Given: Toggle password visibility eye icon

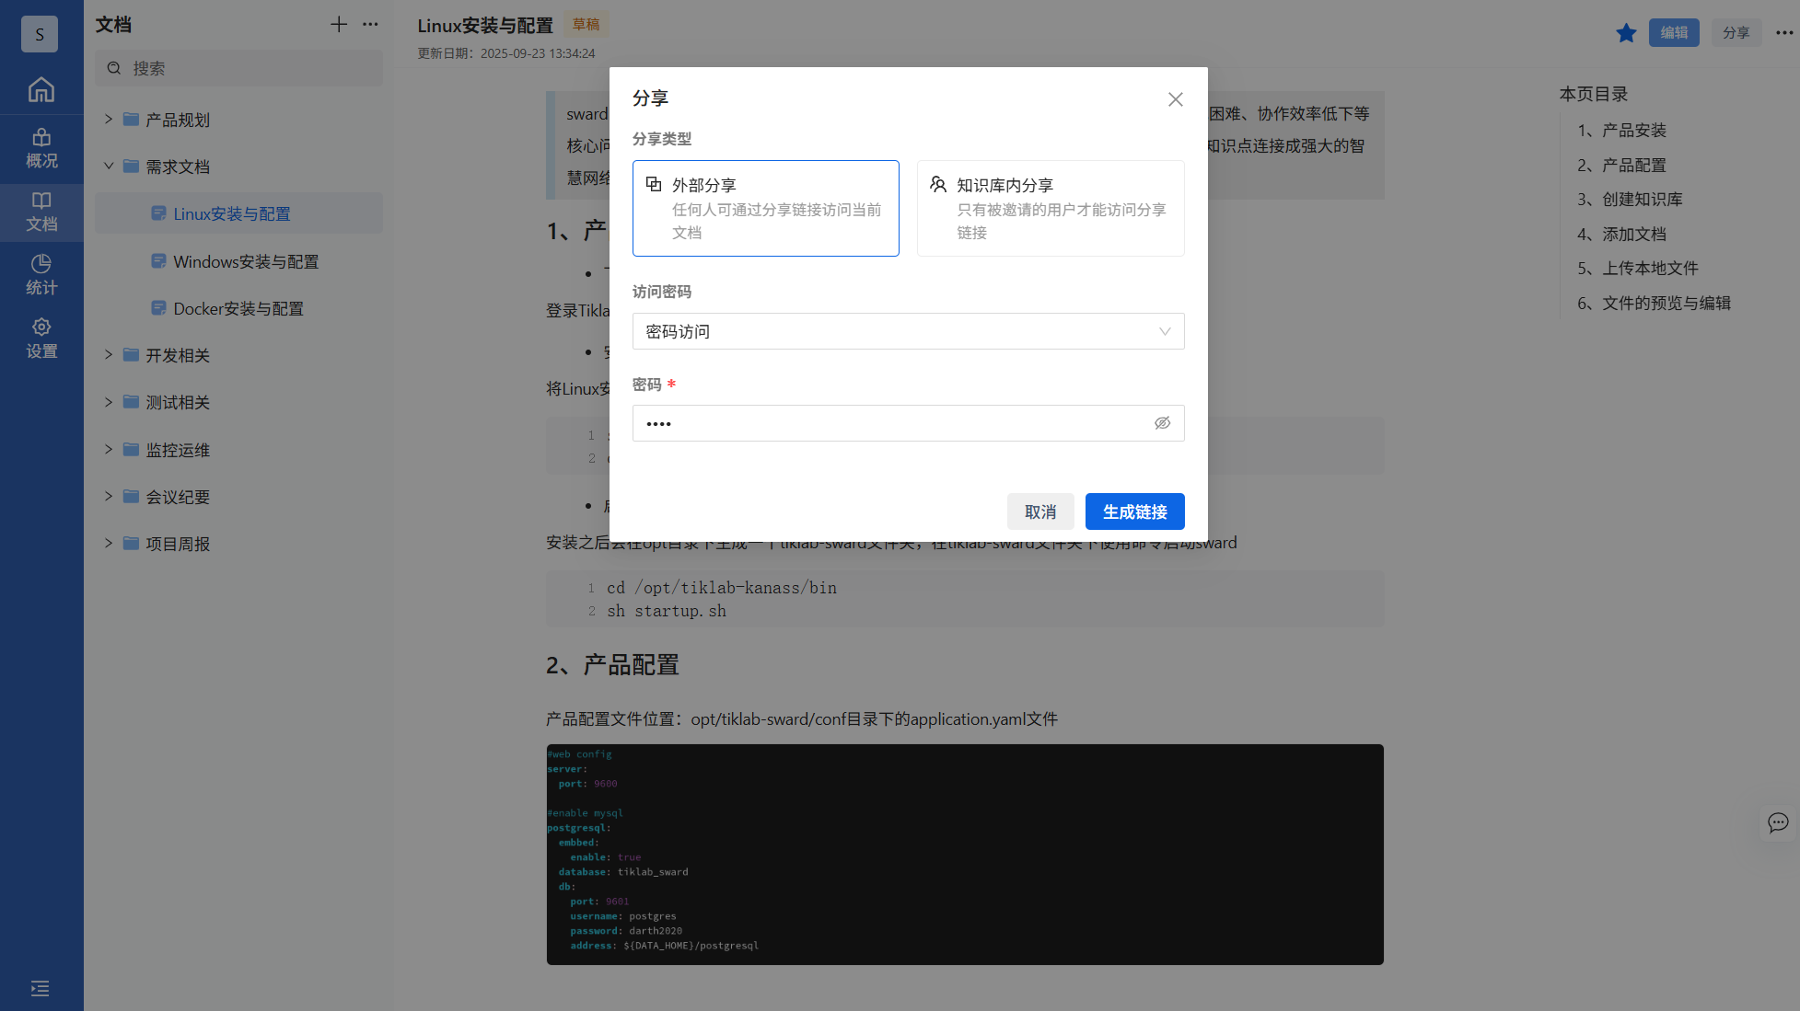Looking at the screenshot, I should [1162, 423].
